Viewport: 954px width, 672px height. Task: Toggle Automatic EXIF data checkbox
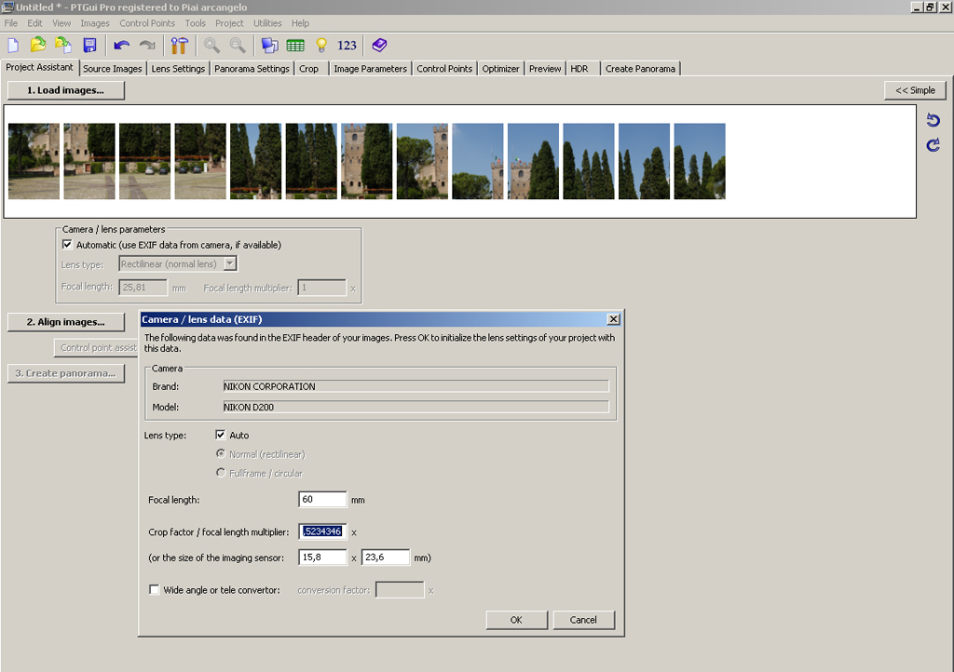[67, 245]
